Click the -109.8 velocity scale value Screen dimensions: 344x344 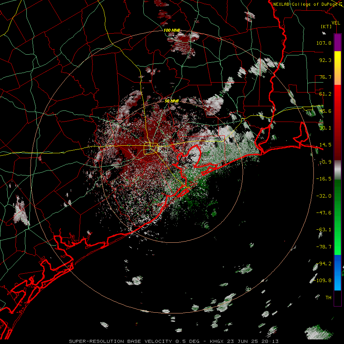click(x=323, y=281)
